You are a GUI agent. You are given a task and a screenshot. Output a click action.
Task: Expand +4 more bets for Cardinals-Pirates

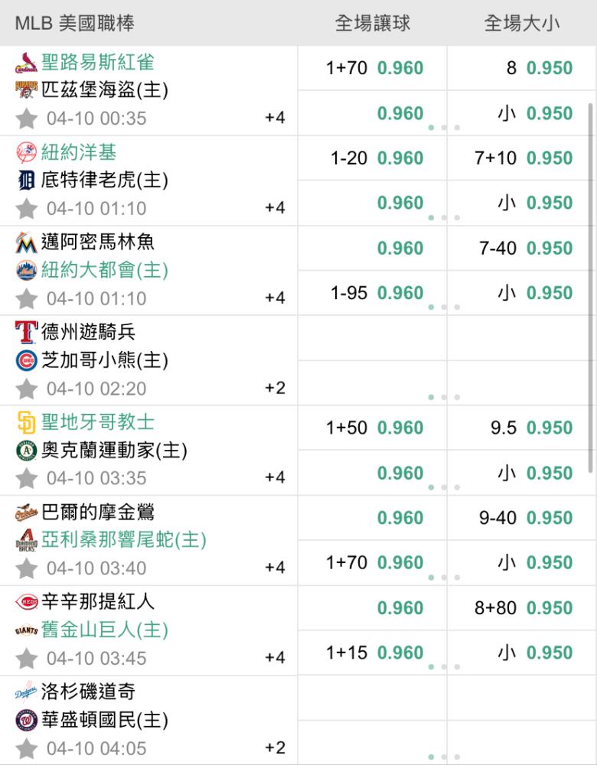275,118
